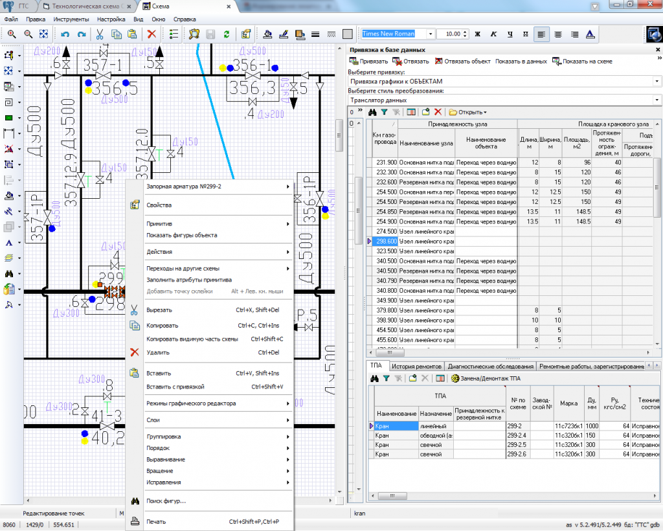Choose line thickness icon
The image size is (663, 531).
(x=315, y=34)
